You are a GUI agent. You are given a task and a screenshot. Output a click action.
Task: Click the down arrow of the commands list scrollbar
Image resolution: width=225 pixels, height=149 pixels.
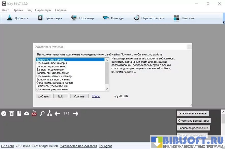click(107, 89)
